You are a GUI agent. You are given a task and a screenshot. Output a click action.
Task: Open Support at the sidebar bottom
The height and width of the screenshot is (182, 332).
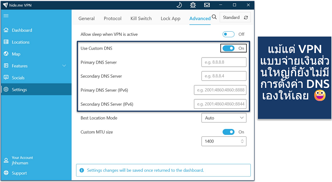(x=19, y=173)
